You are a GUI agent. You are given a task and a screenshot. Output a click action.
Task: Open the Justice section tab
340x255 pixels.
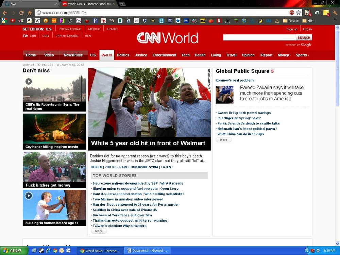[141, 55]
